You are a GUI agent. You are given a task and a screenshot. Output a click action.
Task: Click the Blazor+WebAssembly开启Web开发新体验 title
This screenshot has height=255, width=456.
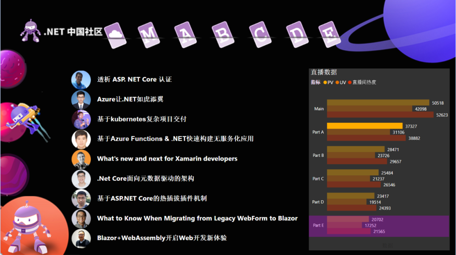tap(162, 238)
